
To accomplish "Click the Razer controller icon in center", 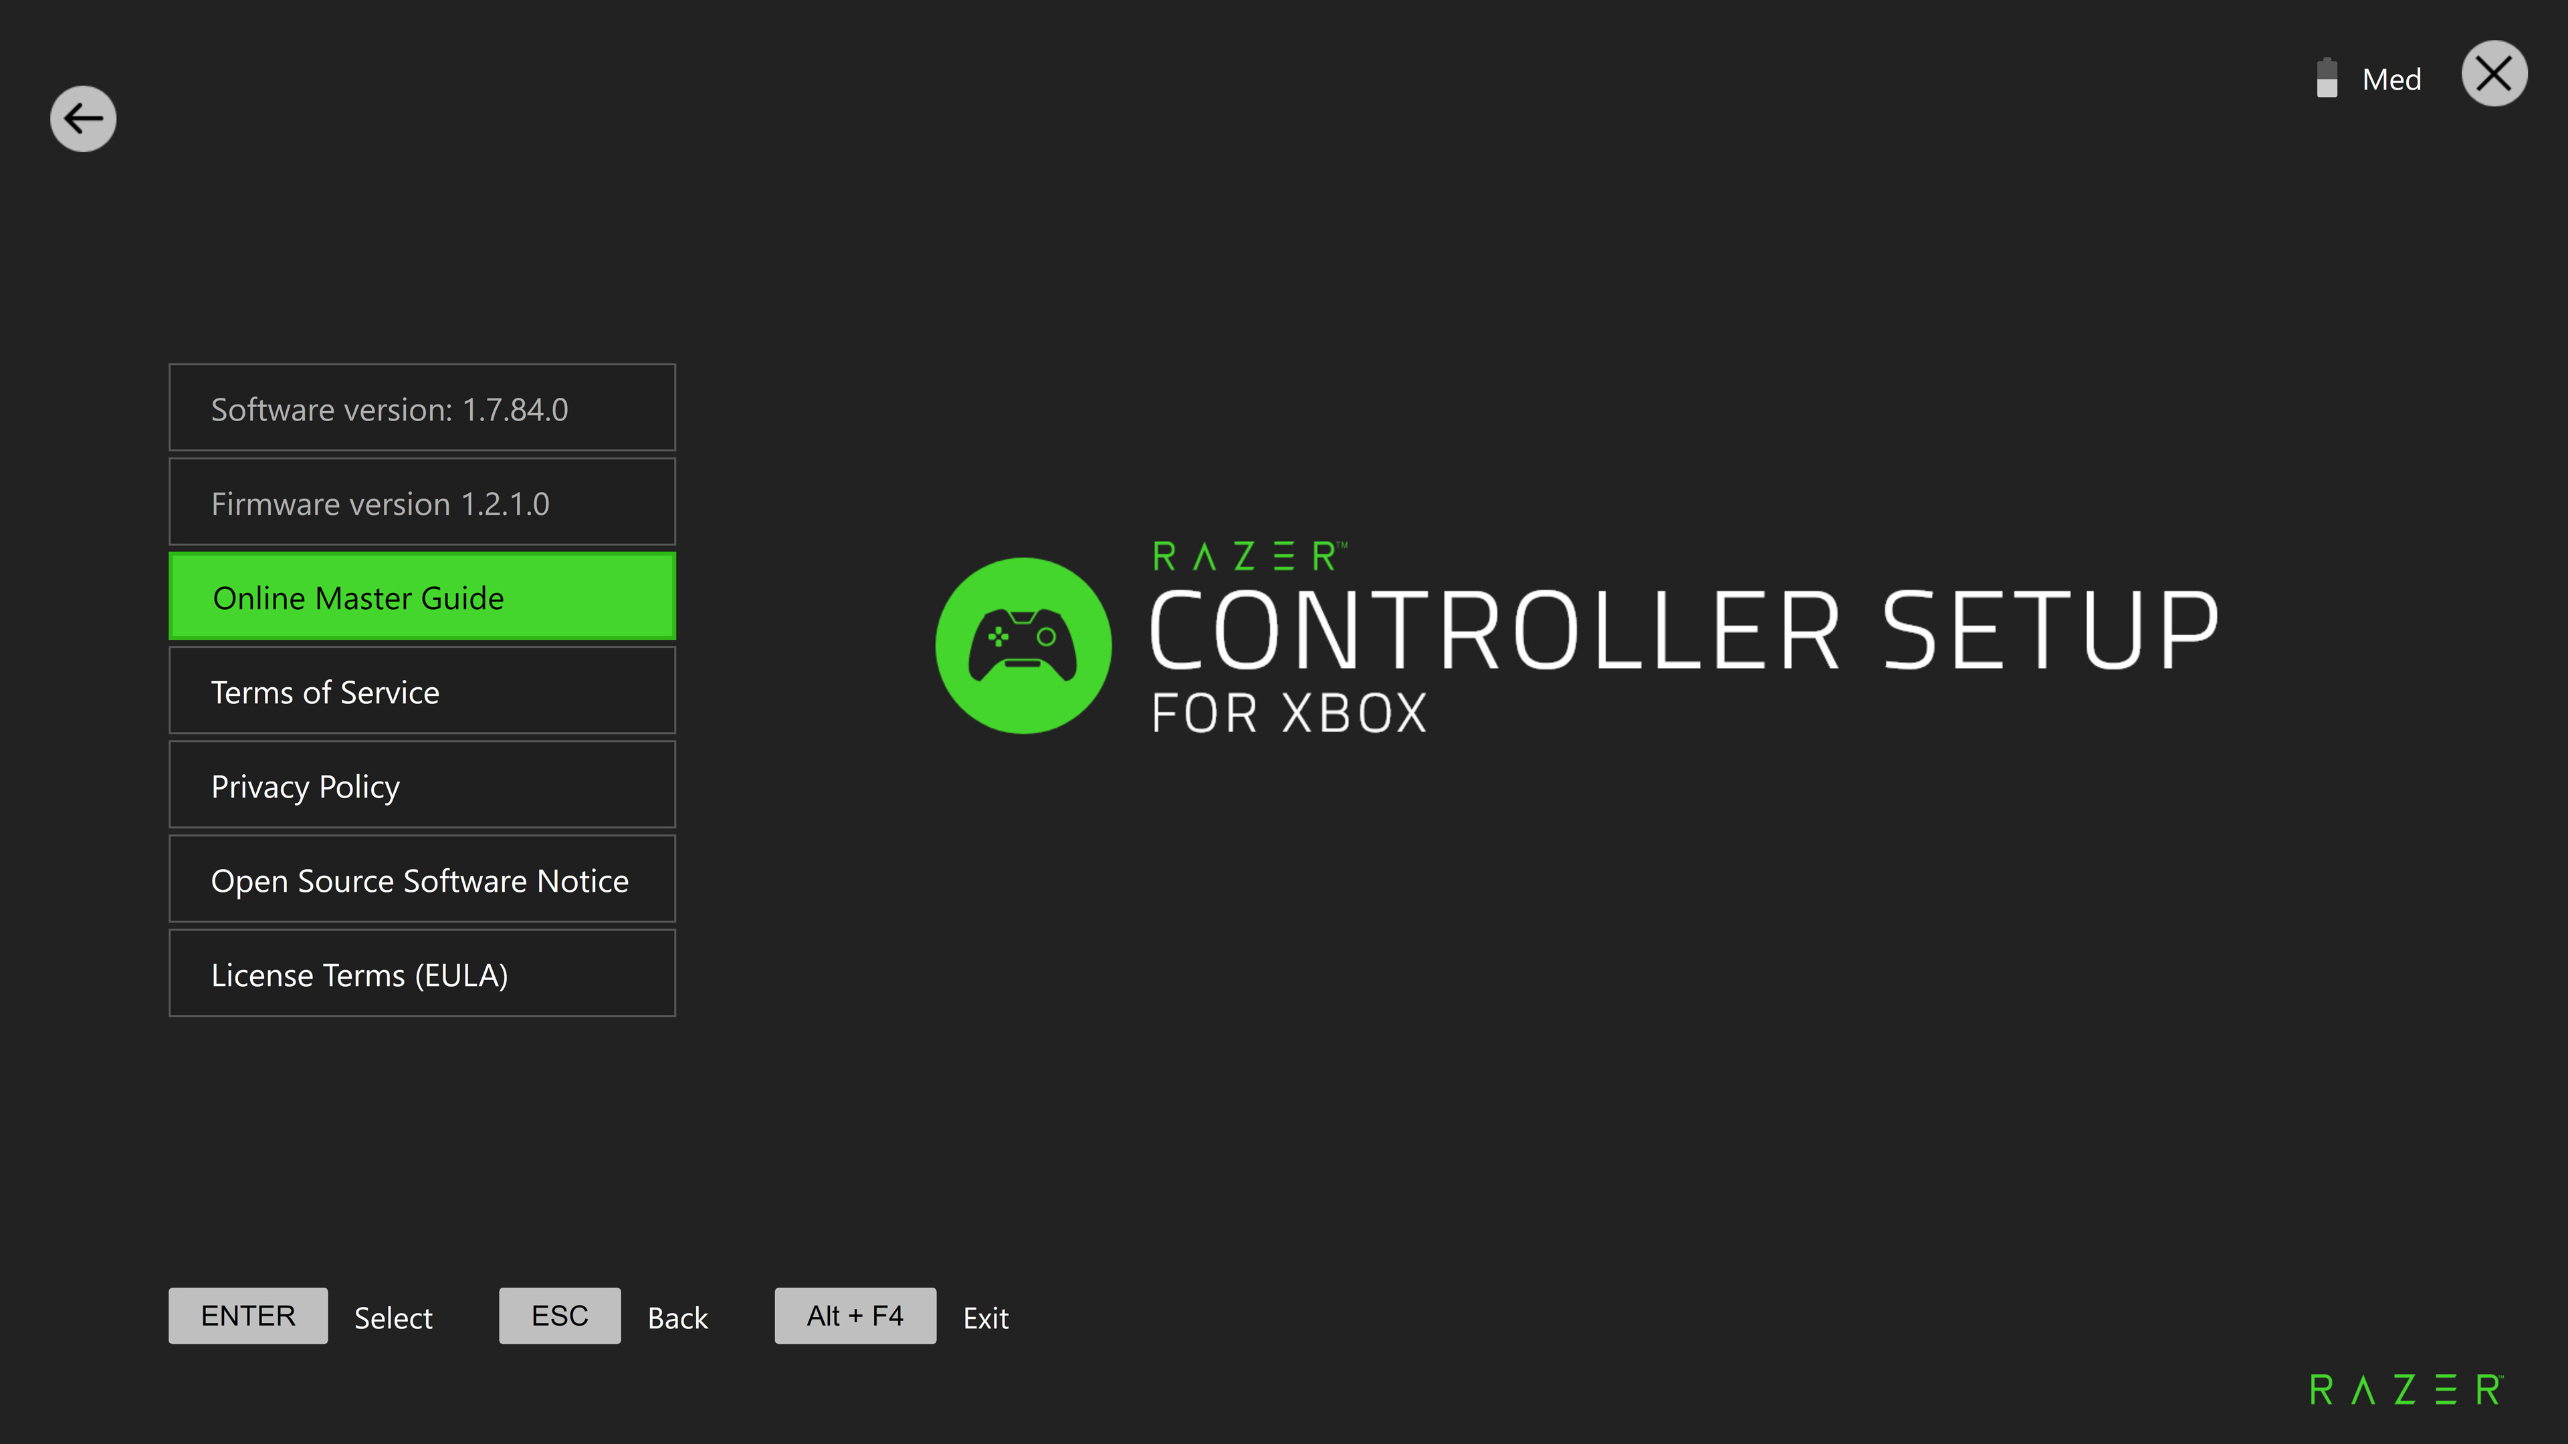I will (x=1025, y=645).
